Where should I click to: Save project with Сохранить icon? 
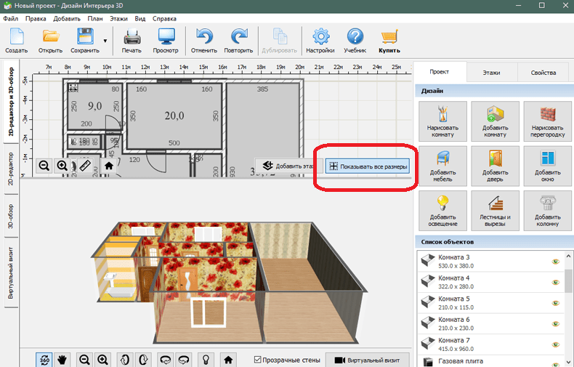[85, 40]
